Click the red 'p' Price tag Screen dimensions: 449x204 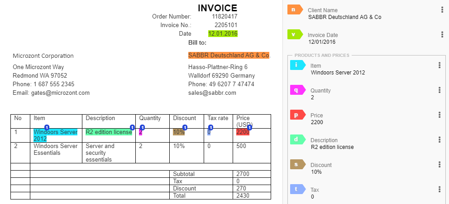(x=298, y=115)
